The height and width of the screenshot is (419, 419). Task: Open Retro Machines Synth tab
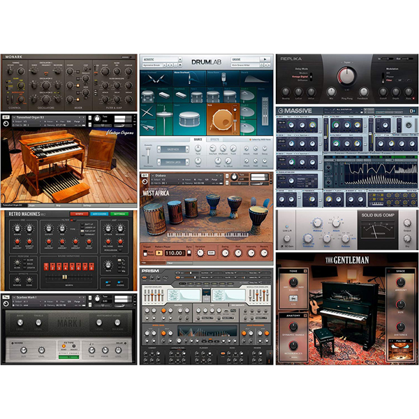click(x=79, y=214)
